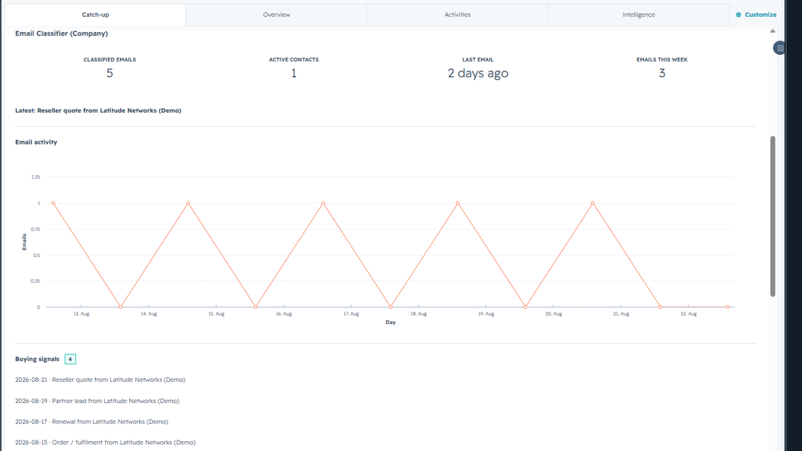Open the 2026-08-15 Order / fulfilment signal

(106, 443)
